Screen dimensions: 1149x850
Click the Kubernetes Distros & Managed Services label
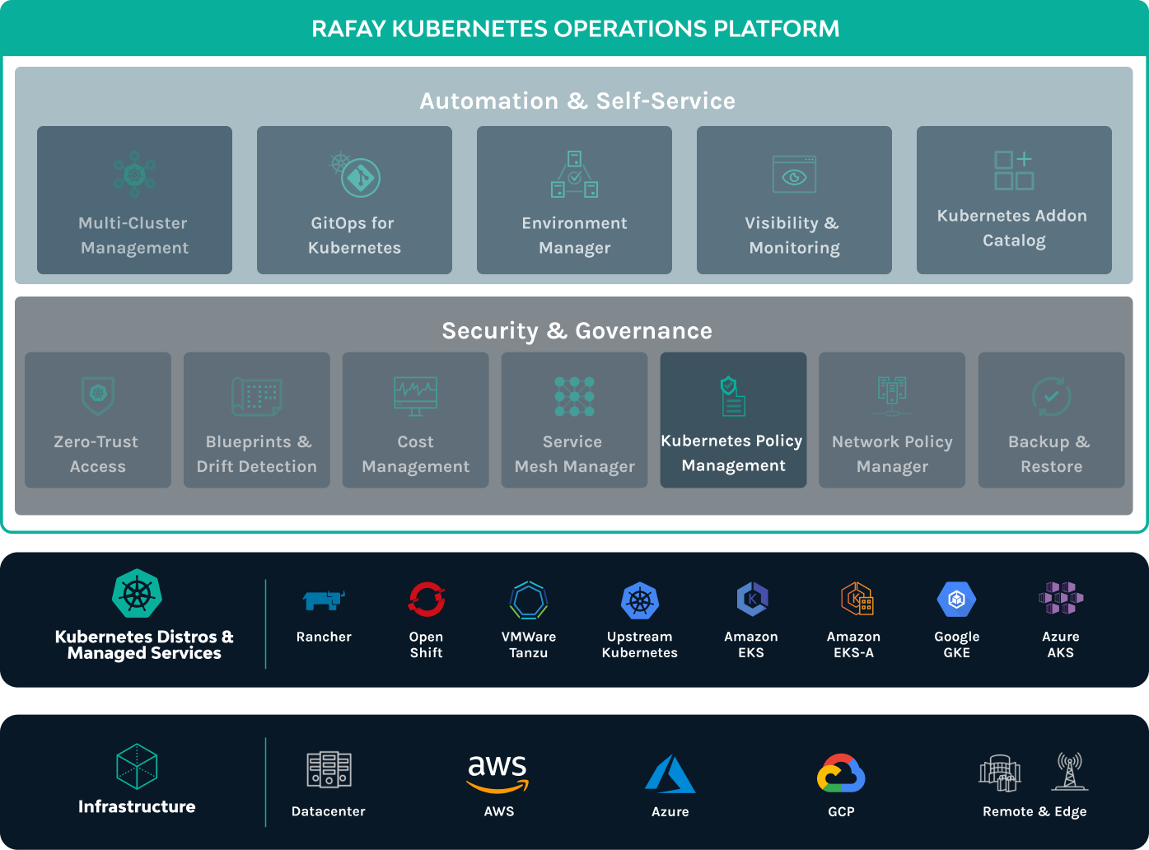(x=144, y=645)
